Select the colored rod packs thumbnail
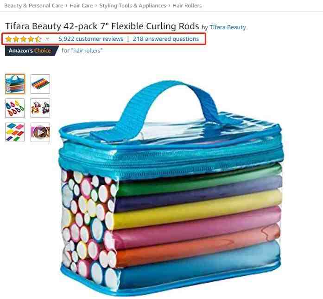 click(15, 132)
